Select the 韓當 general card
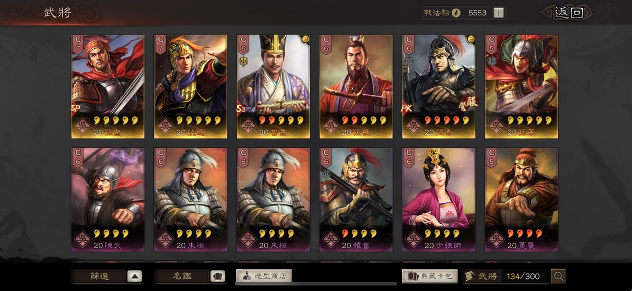The width and height of the screenshot is (632, 291). click(356, 199)
